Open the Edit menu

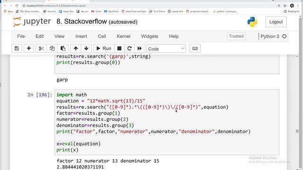pyautogui.click(x=40, y=36)
